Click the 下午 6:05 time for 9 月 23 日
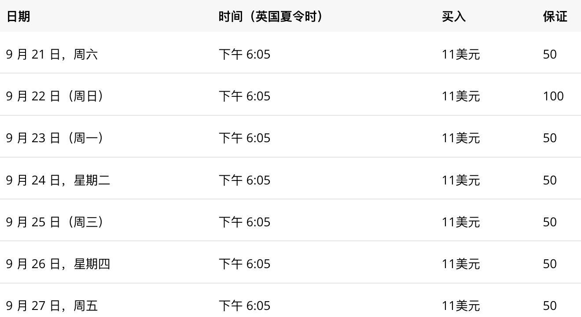581x317 pixels. point(245,138)
